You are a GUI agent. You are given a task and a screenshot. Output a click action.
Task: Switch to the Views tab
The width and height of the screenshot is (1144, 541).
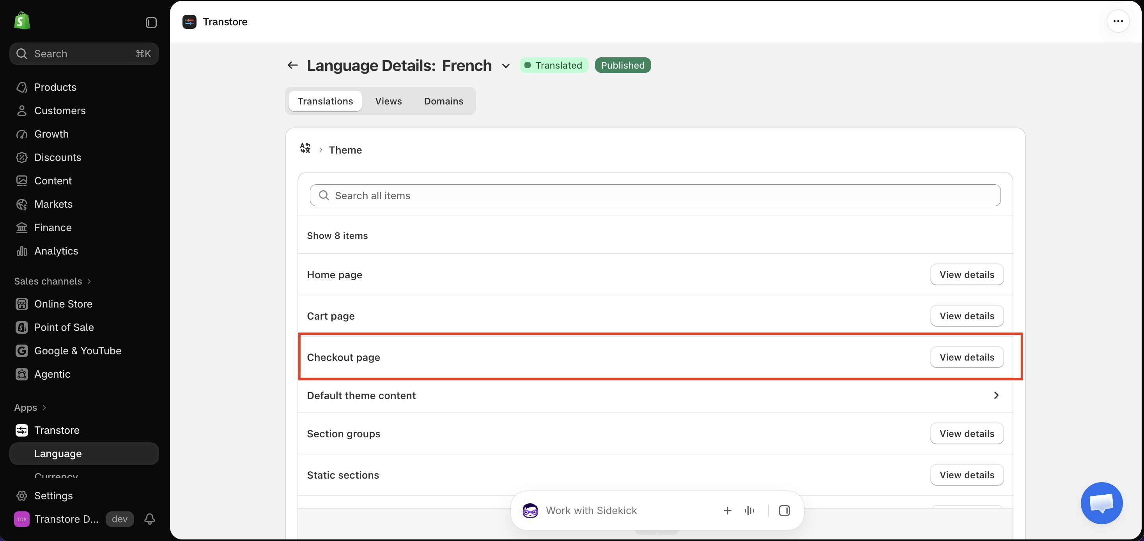388,101
